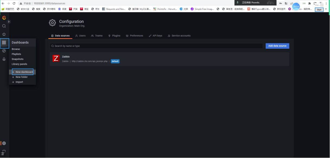Open the Configuration gear in sidebar
330x158 pixels.
pyautogui.click(x=4, y=143)
